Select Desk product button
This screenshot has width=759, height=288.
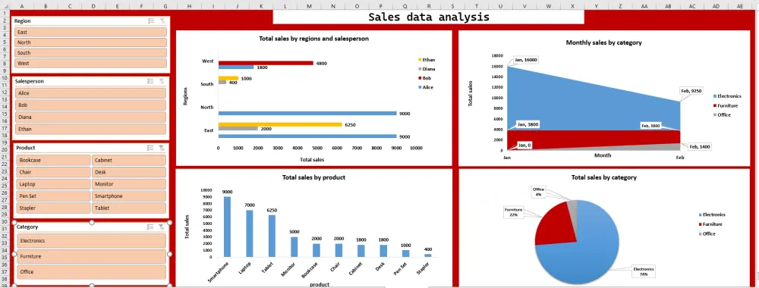[x=129, y=172]
